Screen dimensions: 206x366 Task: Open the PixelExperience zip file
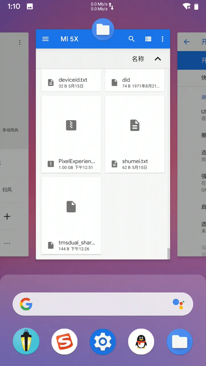point(71,134)
